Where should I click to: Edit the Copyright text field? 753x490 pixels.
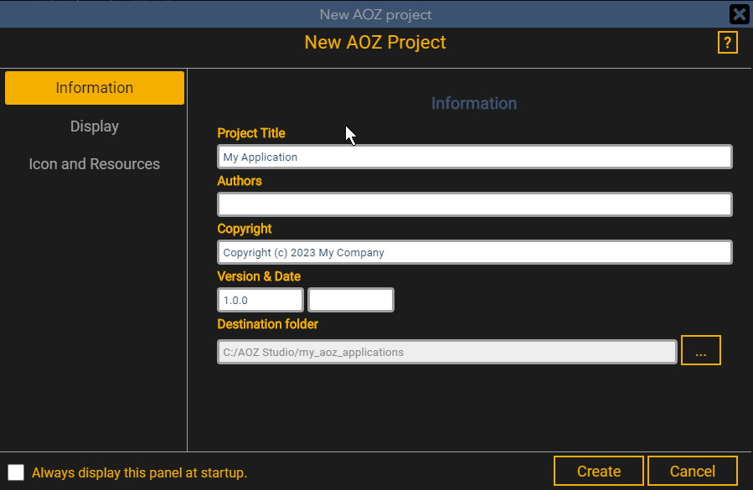(474, 252)
